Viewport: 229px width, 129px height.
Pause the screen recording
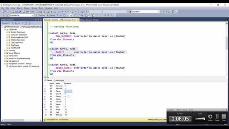tap(217, 118)
